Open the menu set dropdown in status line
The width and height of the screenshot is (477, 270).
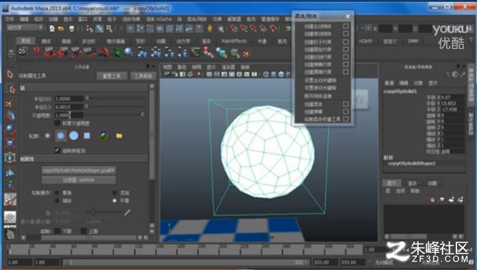point(25,27)
